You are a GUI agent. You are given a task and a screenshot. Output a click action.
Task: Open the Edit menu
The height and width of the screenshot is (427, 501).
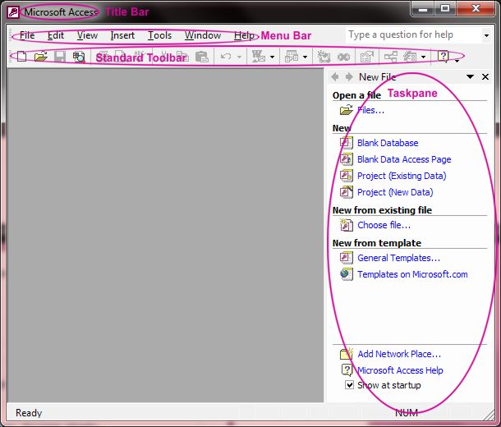pos(56,35)
